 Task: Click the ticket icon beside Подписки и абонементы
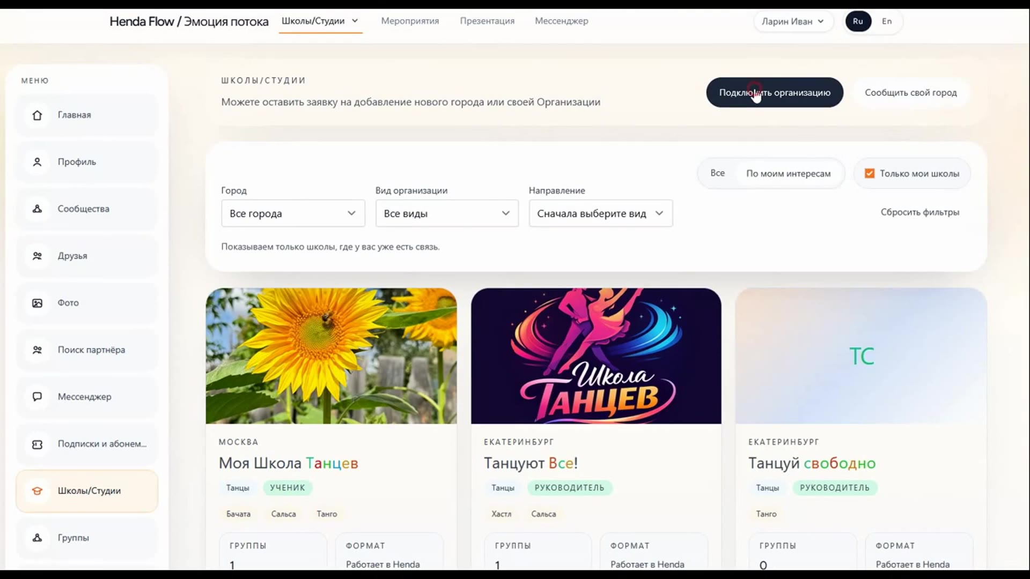coord(37,444)
